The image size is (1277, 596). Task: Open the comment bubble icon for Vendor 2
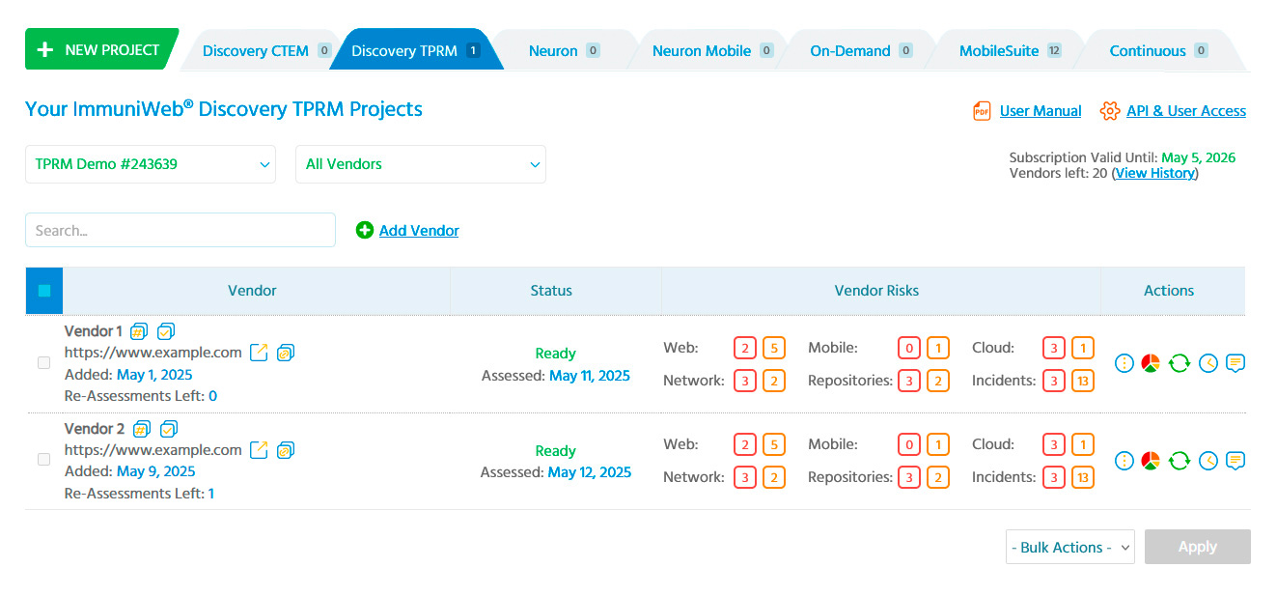tap(1235, 461)
